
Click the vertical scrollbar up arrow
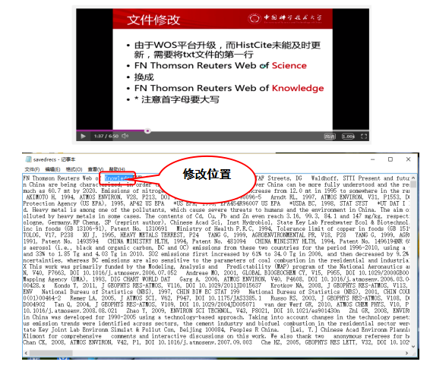[413, 178]
